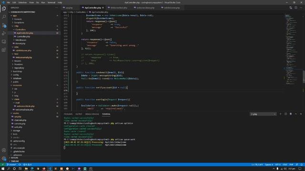Open web.php in the routes folder

18,127
